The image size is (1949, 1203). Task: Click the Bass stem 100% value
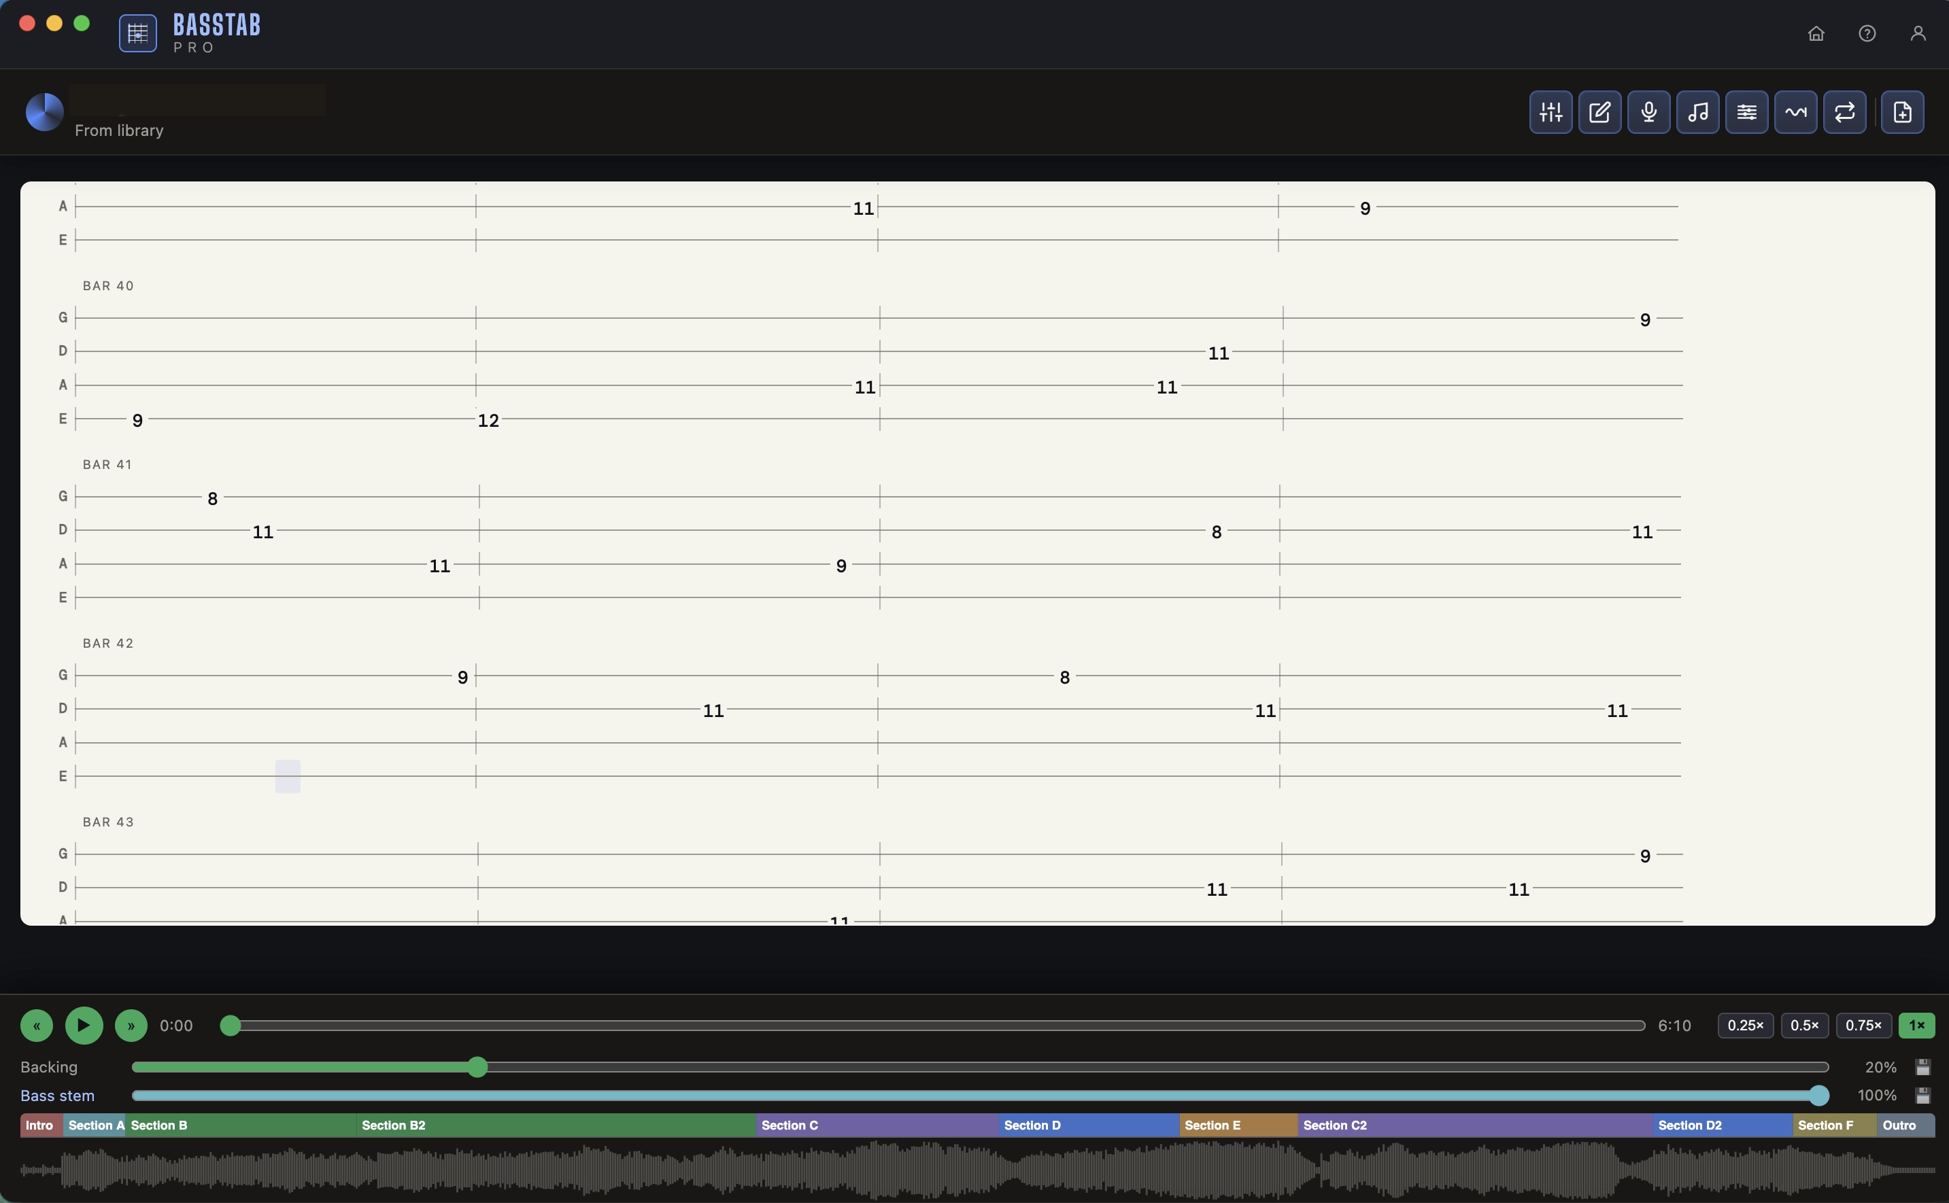(x=1877, y=1096)
